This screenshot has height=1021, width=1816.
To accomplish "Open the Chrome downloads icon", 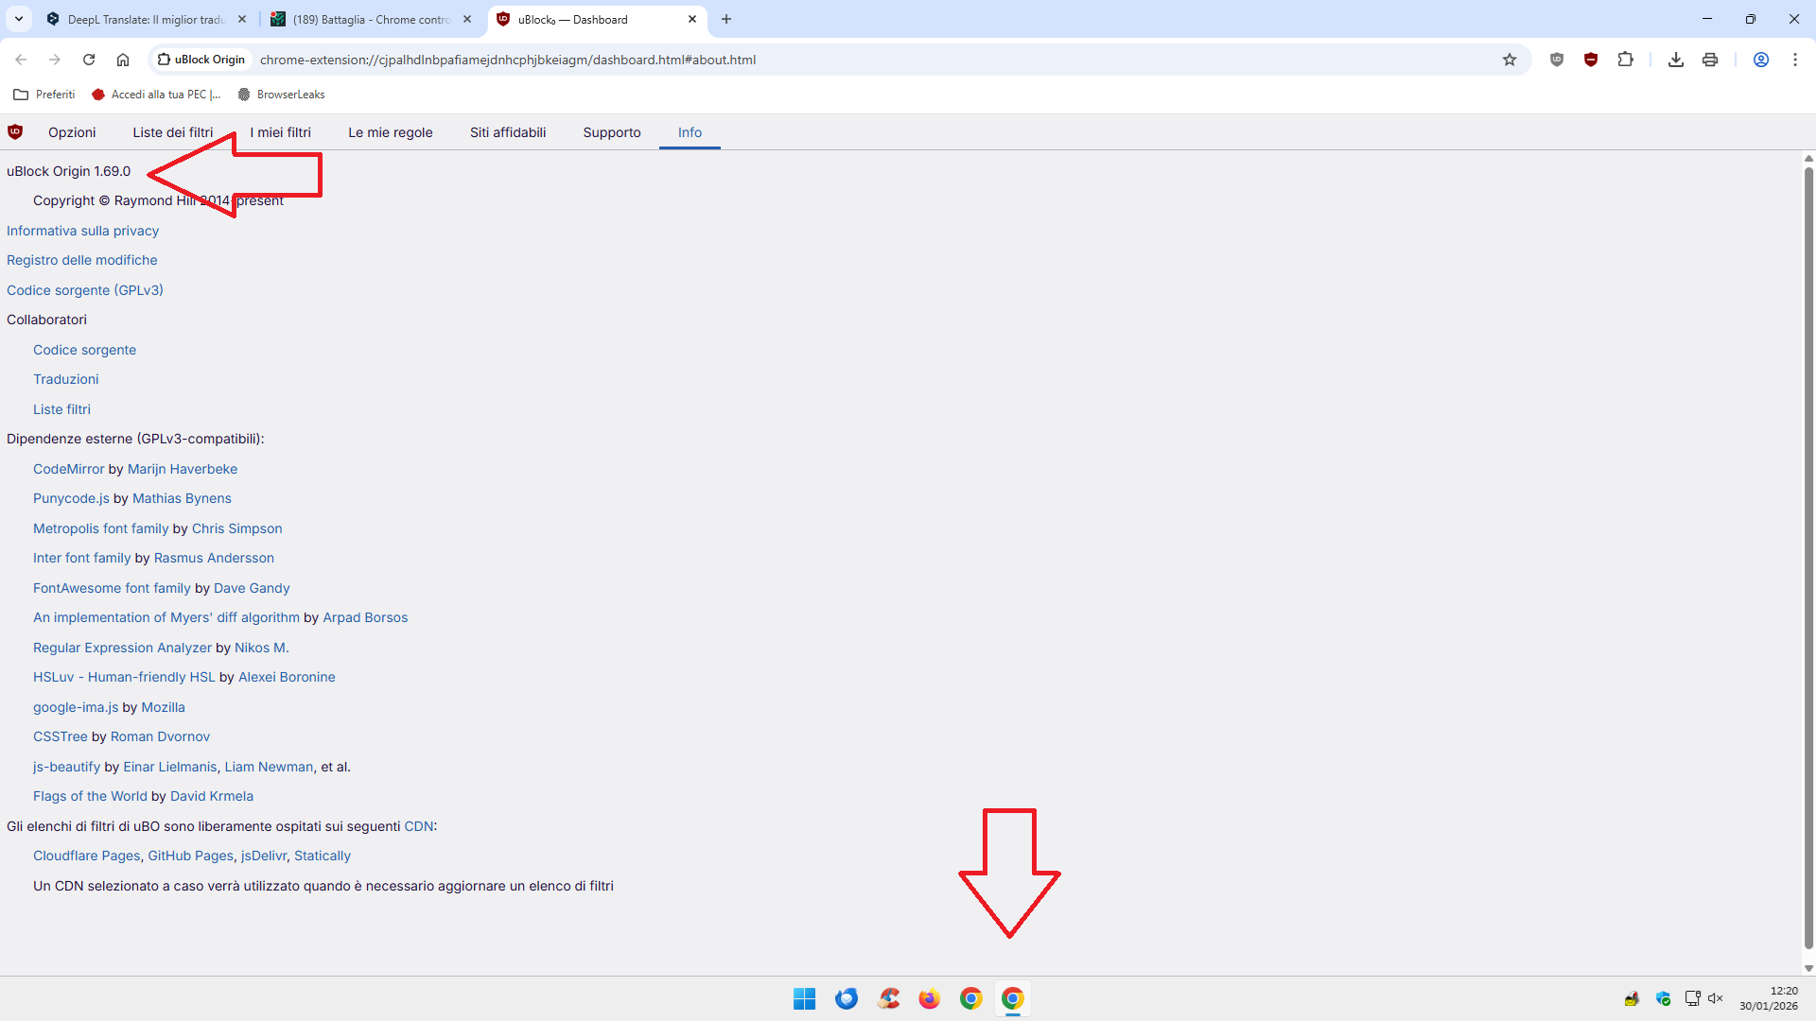I will click(1676, 60).
